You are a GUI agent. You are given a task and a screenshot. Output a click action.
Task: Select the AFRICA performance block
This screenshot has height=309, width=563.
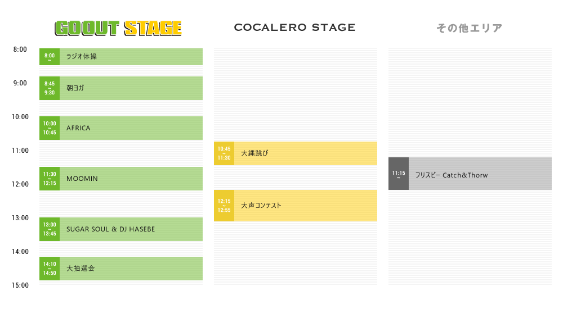pos(121,128)
